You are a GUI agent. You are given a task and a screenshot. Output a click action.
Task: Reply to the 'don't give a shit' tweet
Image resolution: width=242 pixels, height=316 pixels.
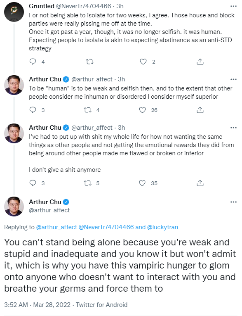[33, 183]
